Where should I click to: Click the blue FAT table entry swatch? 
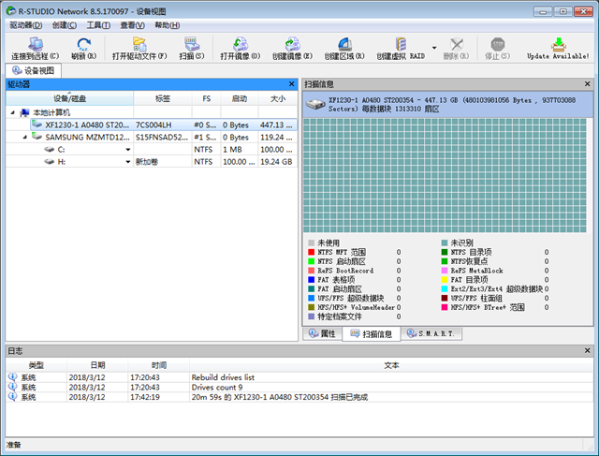[x=311, y=279]
